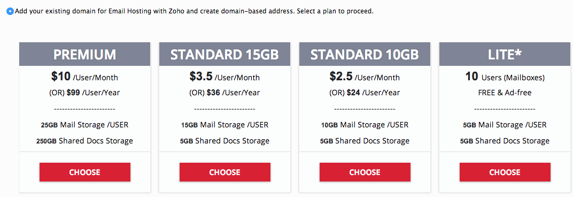Click the LITE* plan header

[x=505, y=54]
